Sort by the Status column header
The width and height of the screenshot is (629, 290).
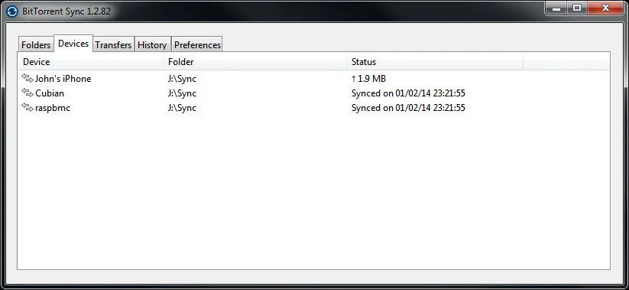[x=435, y=62]
